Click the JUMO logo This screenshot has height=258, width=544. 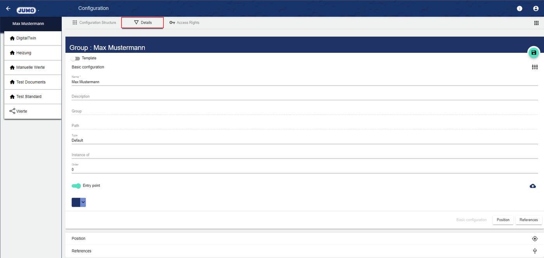click(26, 10)
